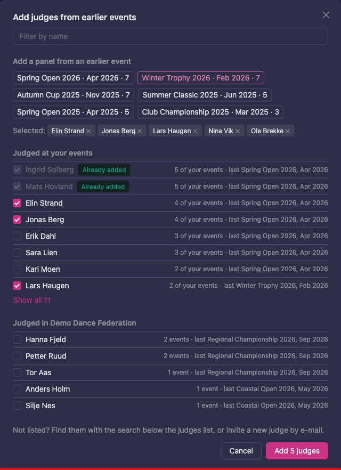Remove Jonas Berg chip from selection

tap(140, 131)
